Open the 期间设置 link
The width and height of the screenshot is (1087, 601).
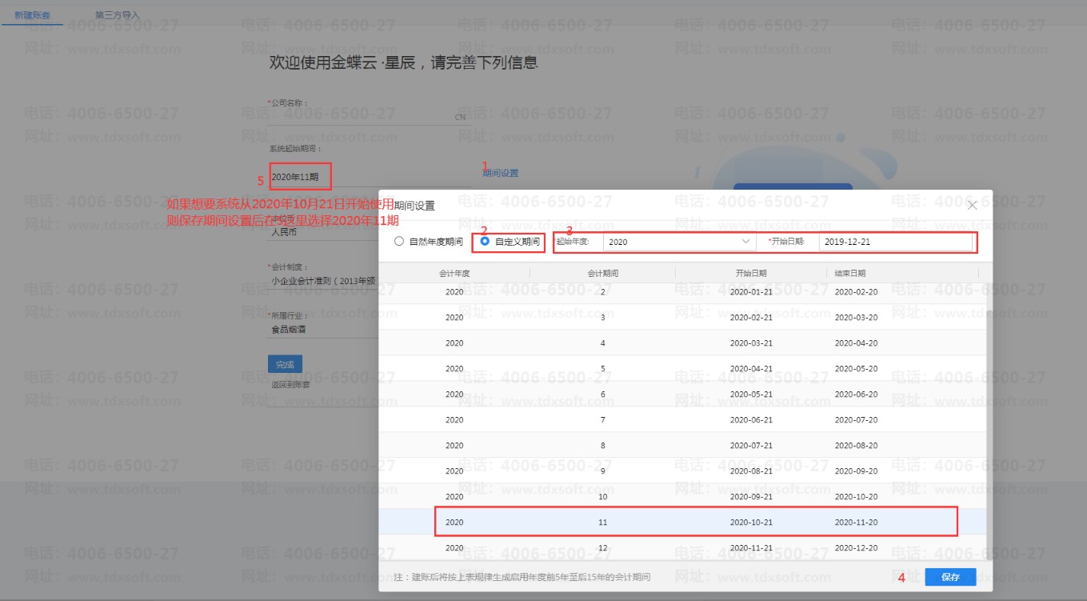[x=500, y=173]
